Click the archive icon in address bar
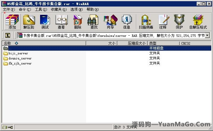Viewport: 213px width, 131px height. click(x=20, y=36)
